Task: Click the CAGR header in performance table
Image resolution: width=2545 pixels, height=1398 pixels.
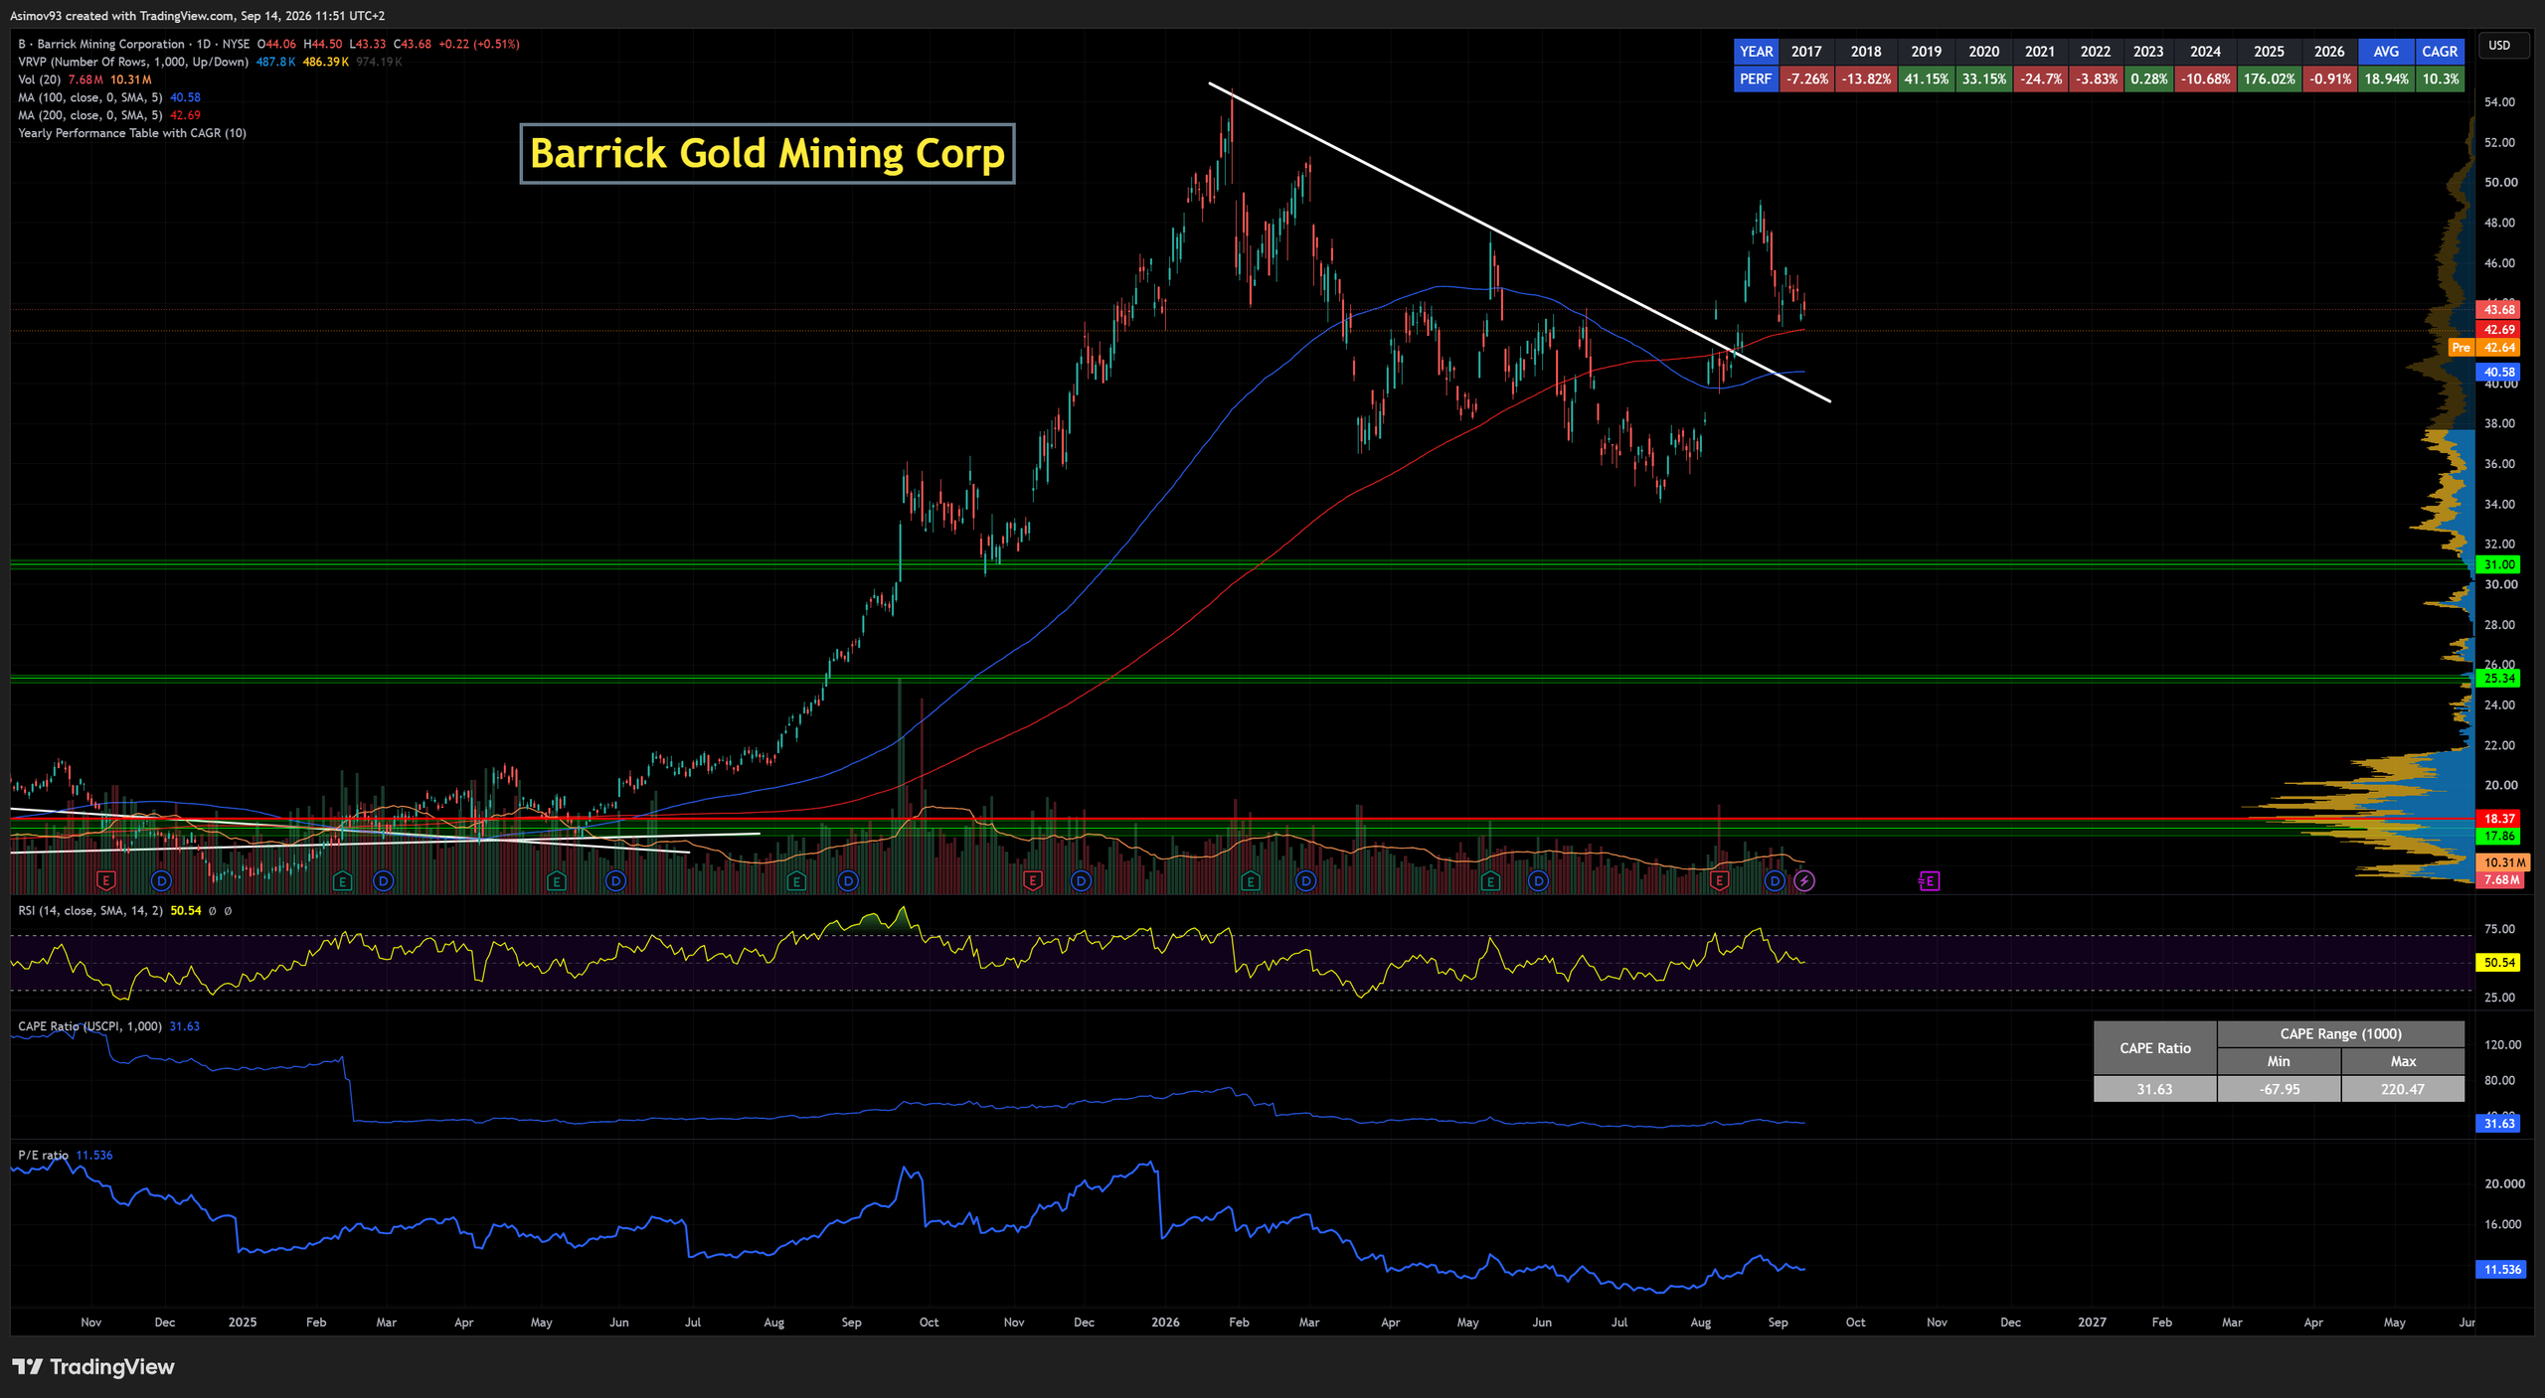Action: 2440,52
